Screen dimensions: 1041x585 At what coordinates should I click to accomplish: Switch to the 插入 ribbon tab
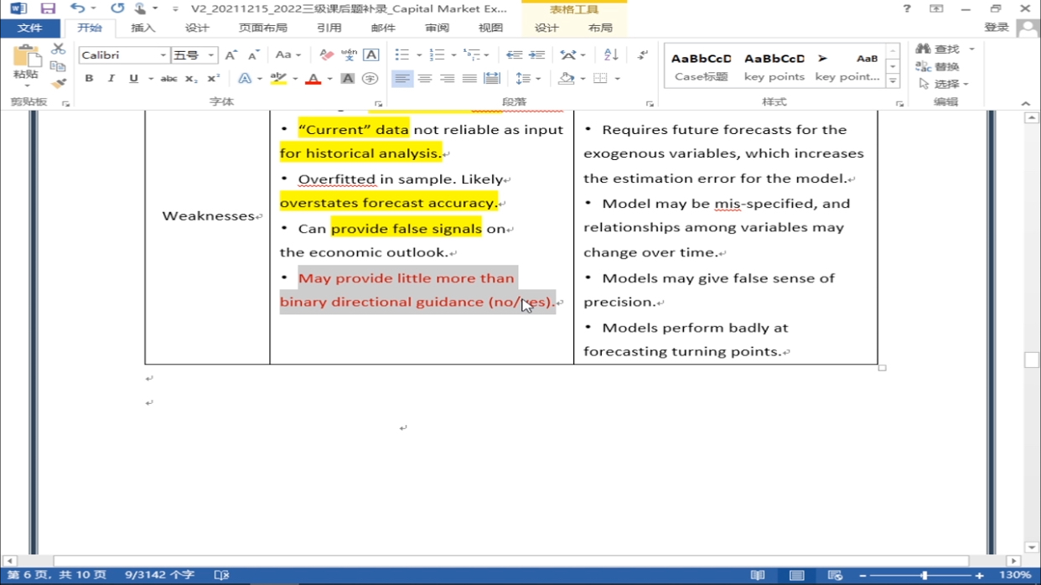tap(143, 28)
